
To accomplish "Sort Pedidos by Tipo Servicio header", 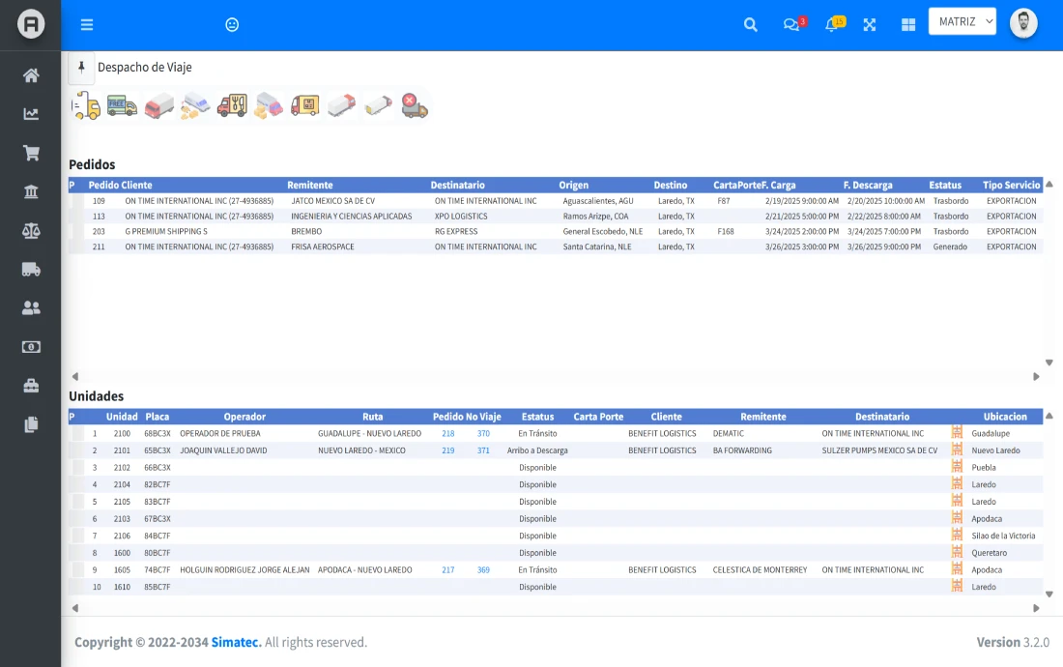I will click(x=1011, y=185).
